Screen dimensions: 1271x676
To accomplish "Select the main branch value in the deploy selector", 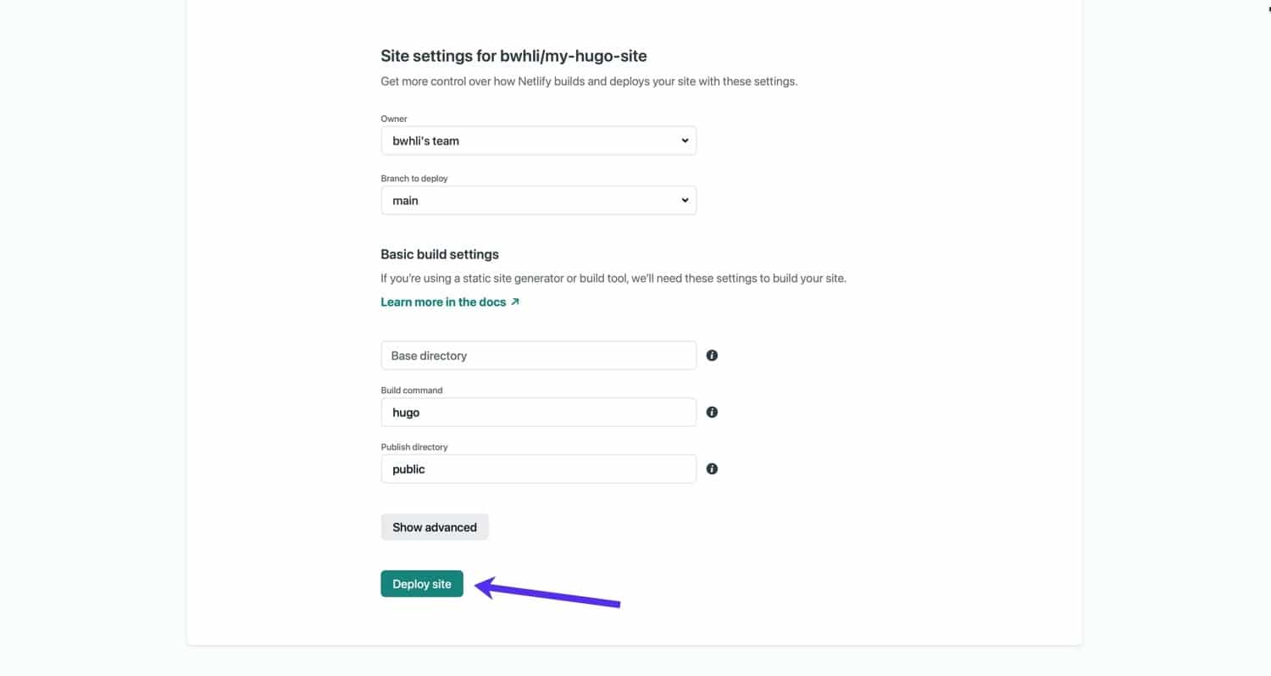I will click(x=538, y=200).
